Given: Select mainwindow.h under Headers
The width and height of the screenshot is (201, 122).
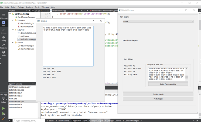Looking at the screenshot, I should pos(27,27).
